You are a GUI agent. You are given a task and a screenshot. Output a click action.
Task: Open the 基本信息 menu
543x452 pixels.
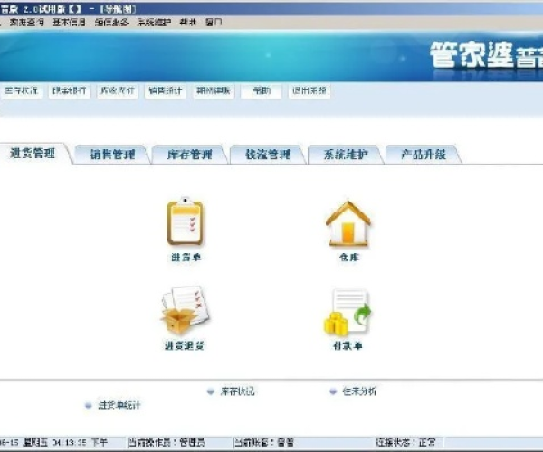pyautogui.click(x=70, y=23)
